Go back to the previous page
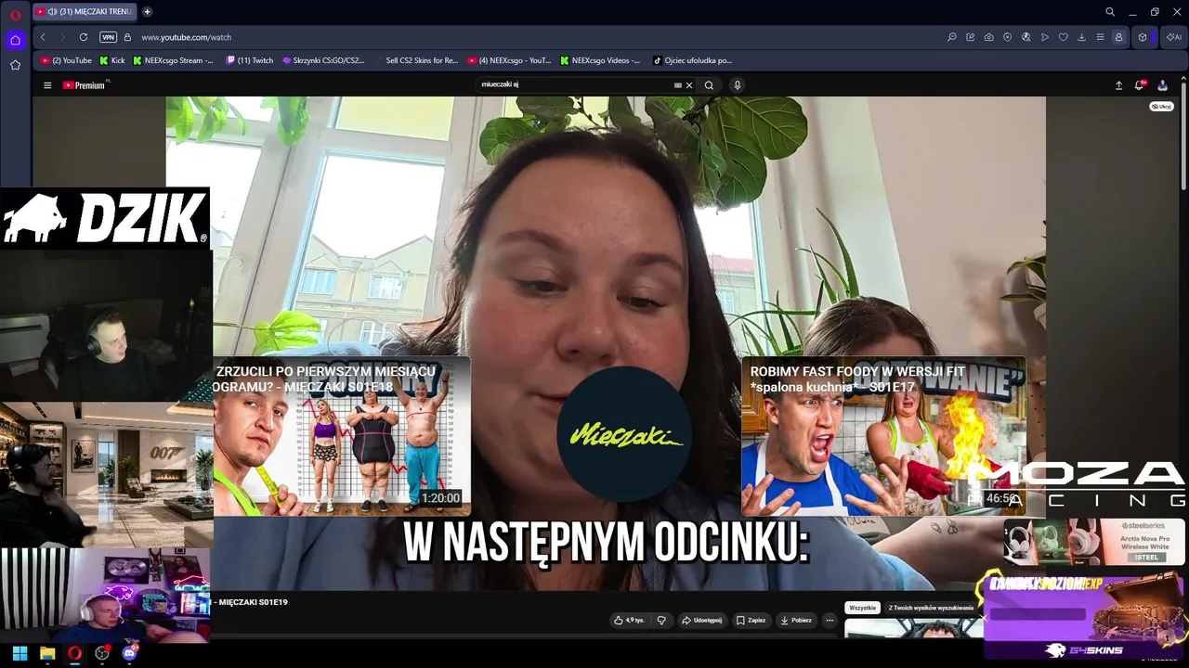 pos(43,37)
